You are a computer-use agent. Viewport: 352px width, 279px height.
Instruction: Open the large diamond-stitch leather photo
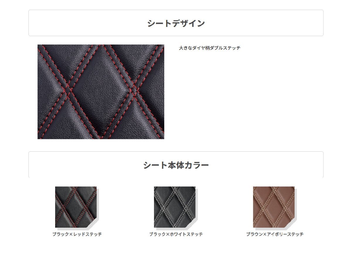click(x=101, y=92)
